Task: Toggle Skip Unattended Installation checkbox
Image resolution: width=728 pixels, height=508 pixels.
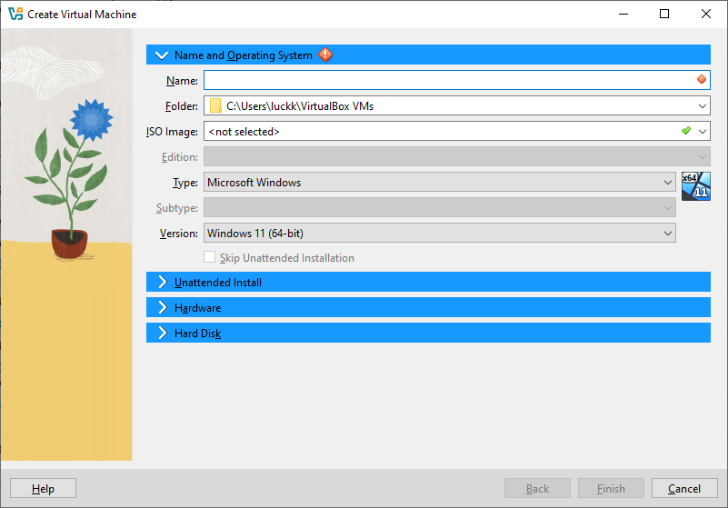Action: click(210, 258)
